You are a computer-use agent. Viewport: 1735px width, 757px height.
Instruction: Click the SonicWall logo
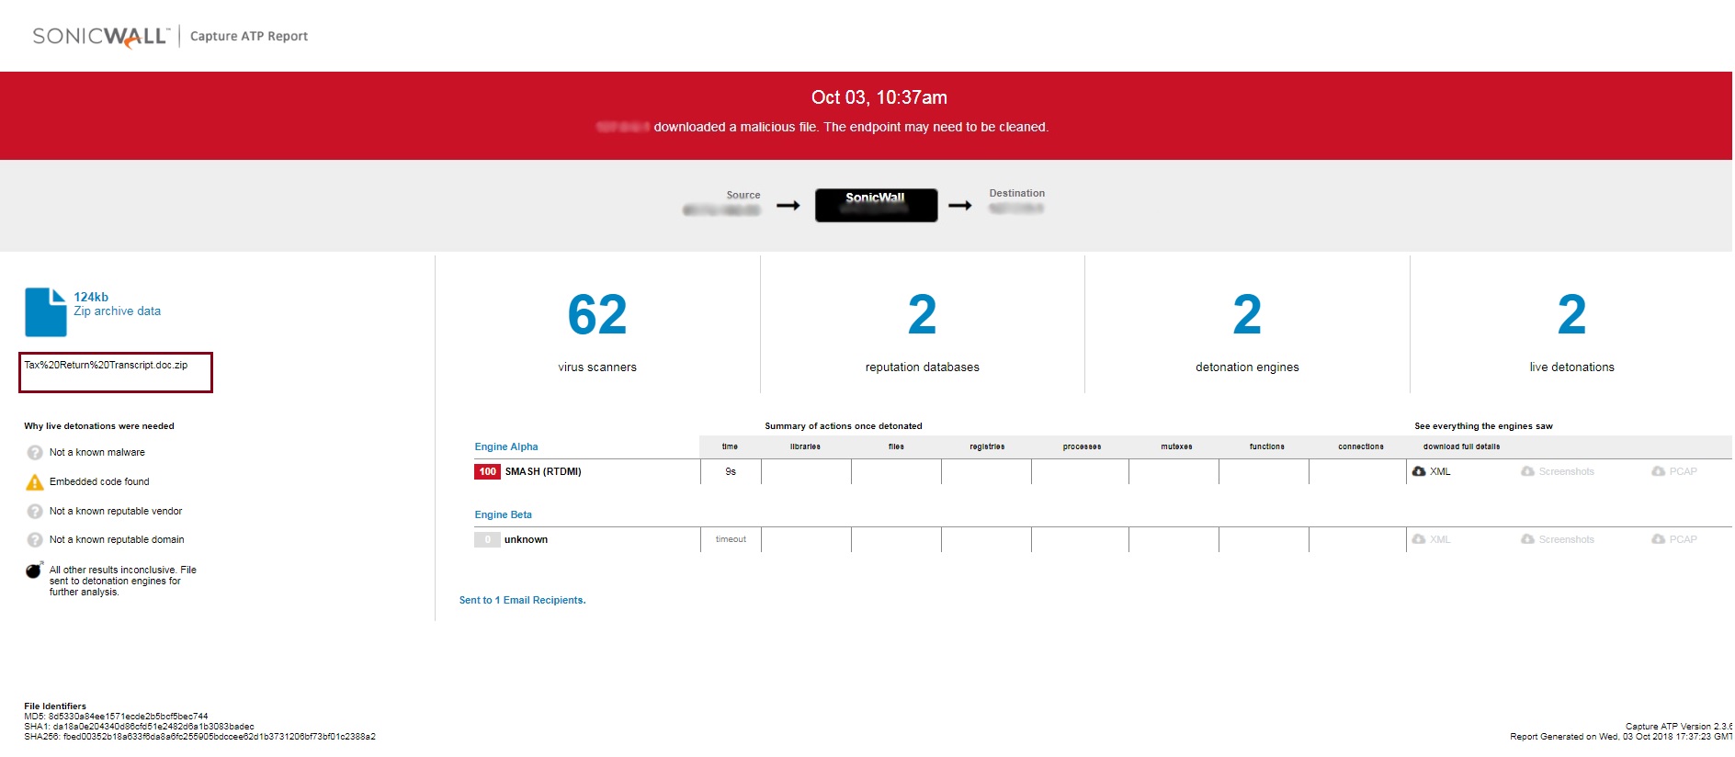pos(101,37)
